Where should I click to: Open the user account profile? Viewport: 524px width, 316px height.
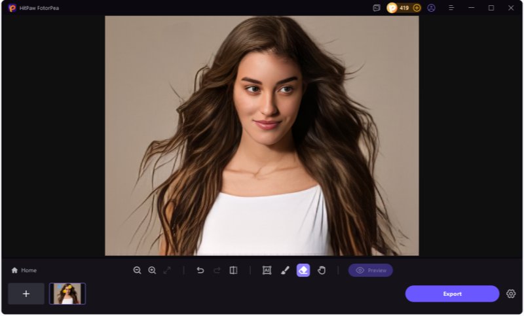tap(432, 8)
